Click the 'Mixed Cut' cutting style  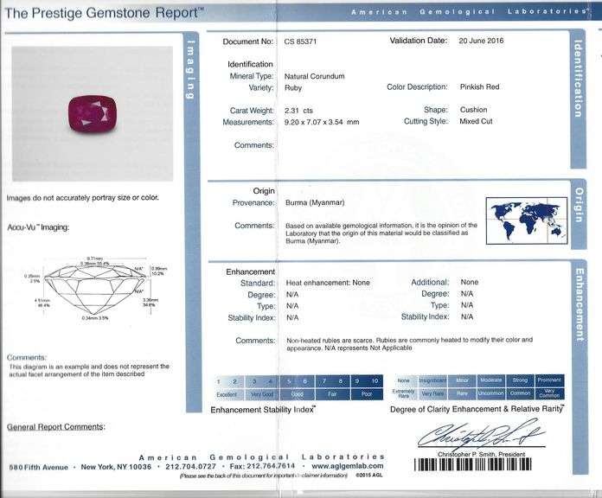tap(476, 121)
